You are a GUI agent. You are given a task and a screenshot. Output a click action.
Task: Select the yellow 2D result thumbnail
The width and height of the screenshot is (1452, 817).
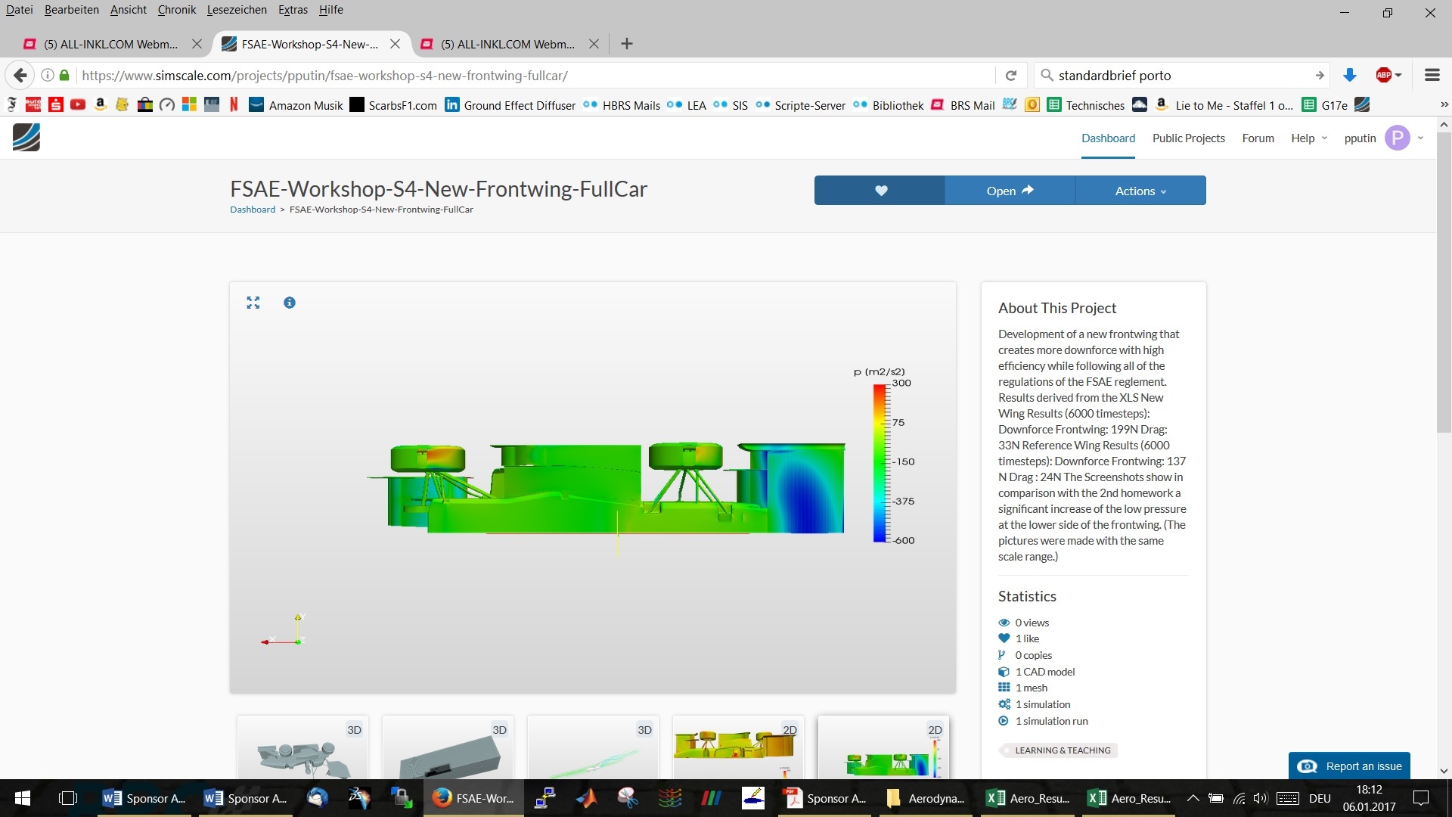pos(737,747)
